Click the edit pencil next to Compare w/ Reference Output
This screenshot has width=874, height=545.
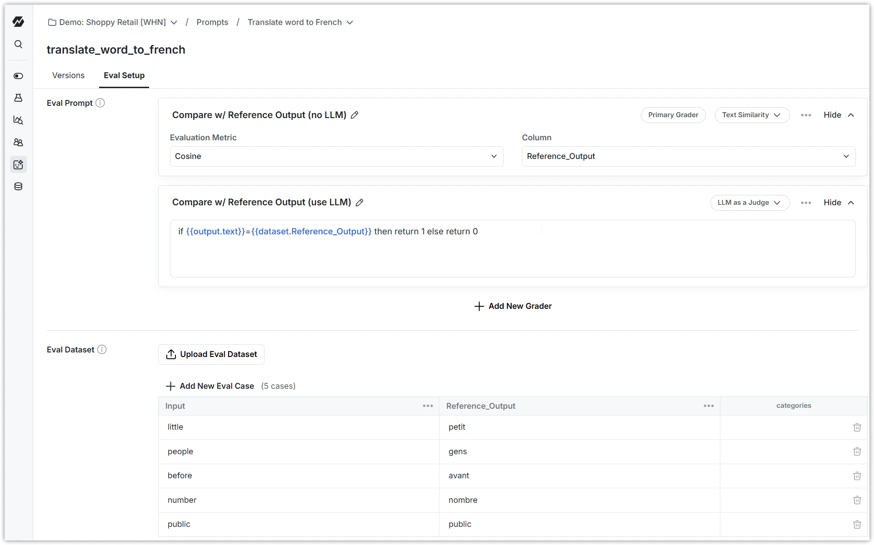click(355, 115)
